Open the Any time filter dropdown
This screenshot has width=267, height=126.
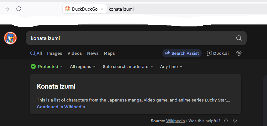coord(171,66)
